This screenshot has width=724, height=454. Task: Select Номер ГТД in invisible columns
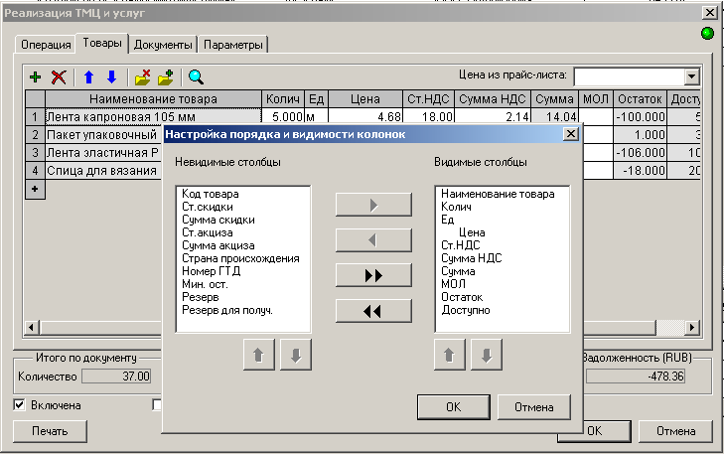[x=211, y=271]
